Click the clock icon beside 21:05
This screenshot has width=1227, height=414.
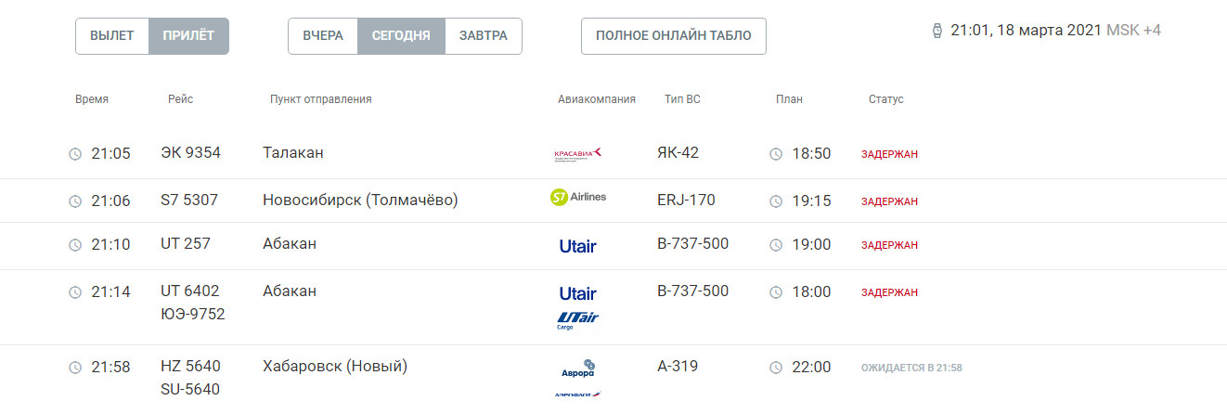[75, 154]
